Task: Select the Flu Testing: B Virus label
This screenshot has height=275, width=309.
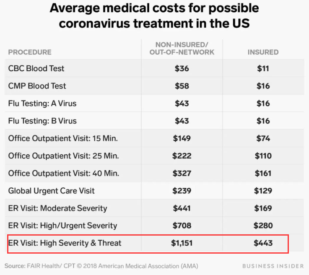Action: click(42, 121)
